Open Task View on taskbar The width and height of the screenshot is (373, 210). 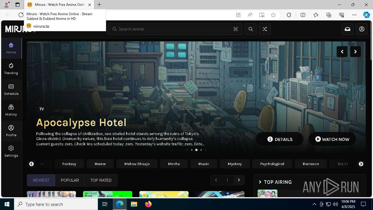point(105,204)
